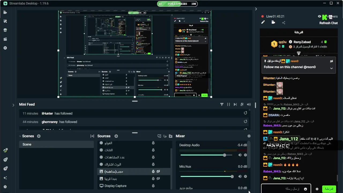Expand the panel left of Mini Feed

point(13,105)
